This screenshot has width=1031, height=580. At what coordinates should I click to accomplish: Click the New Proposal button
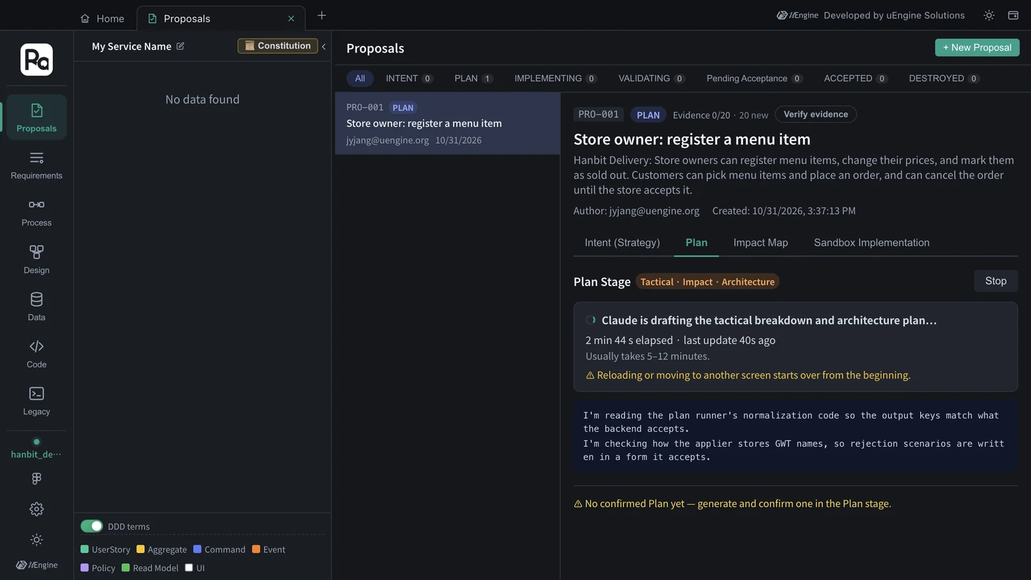(977, 48)
